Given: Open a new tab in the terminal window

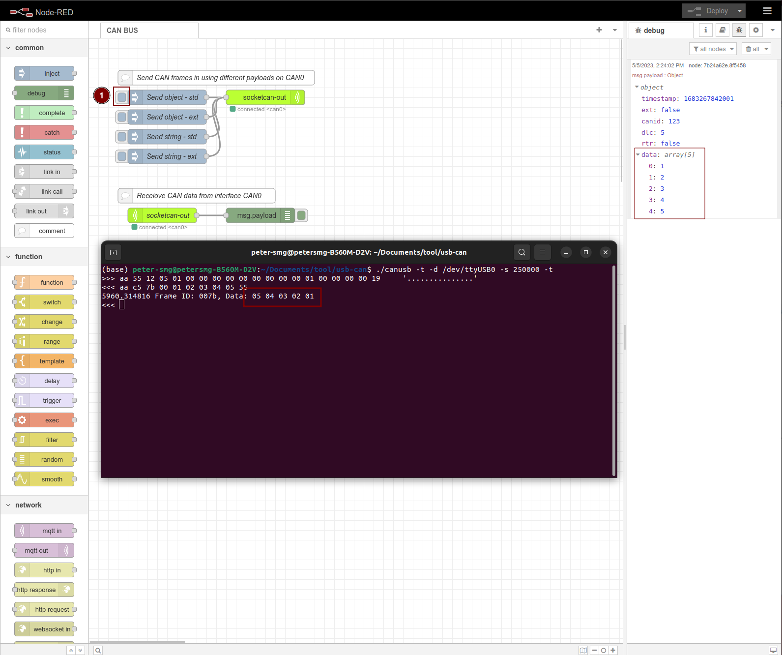Looking at the screenshot, I should tap(114, 253).
